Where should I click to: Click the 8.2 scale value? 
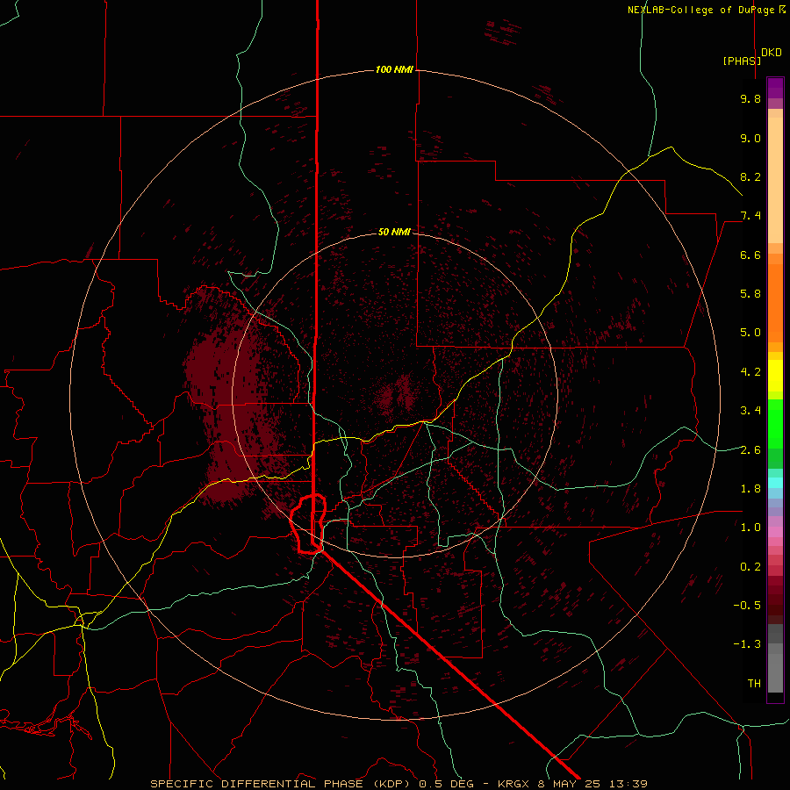click(x=750, y=176)
